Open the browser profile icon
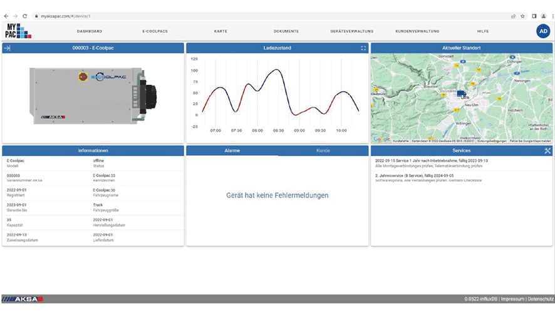This screenshot has width=555, height=314. [544, 16]
